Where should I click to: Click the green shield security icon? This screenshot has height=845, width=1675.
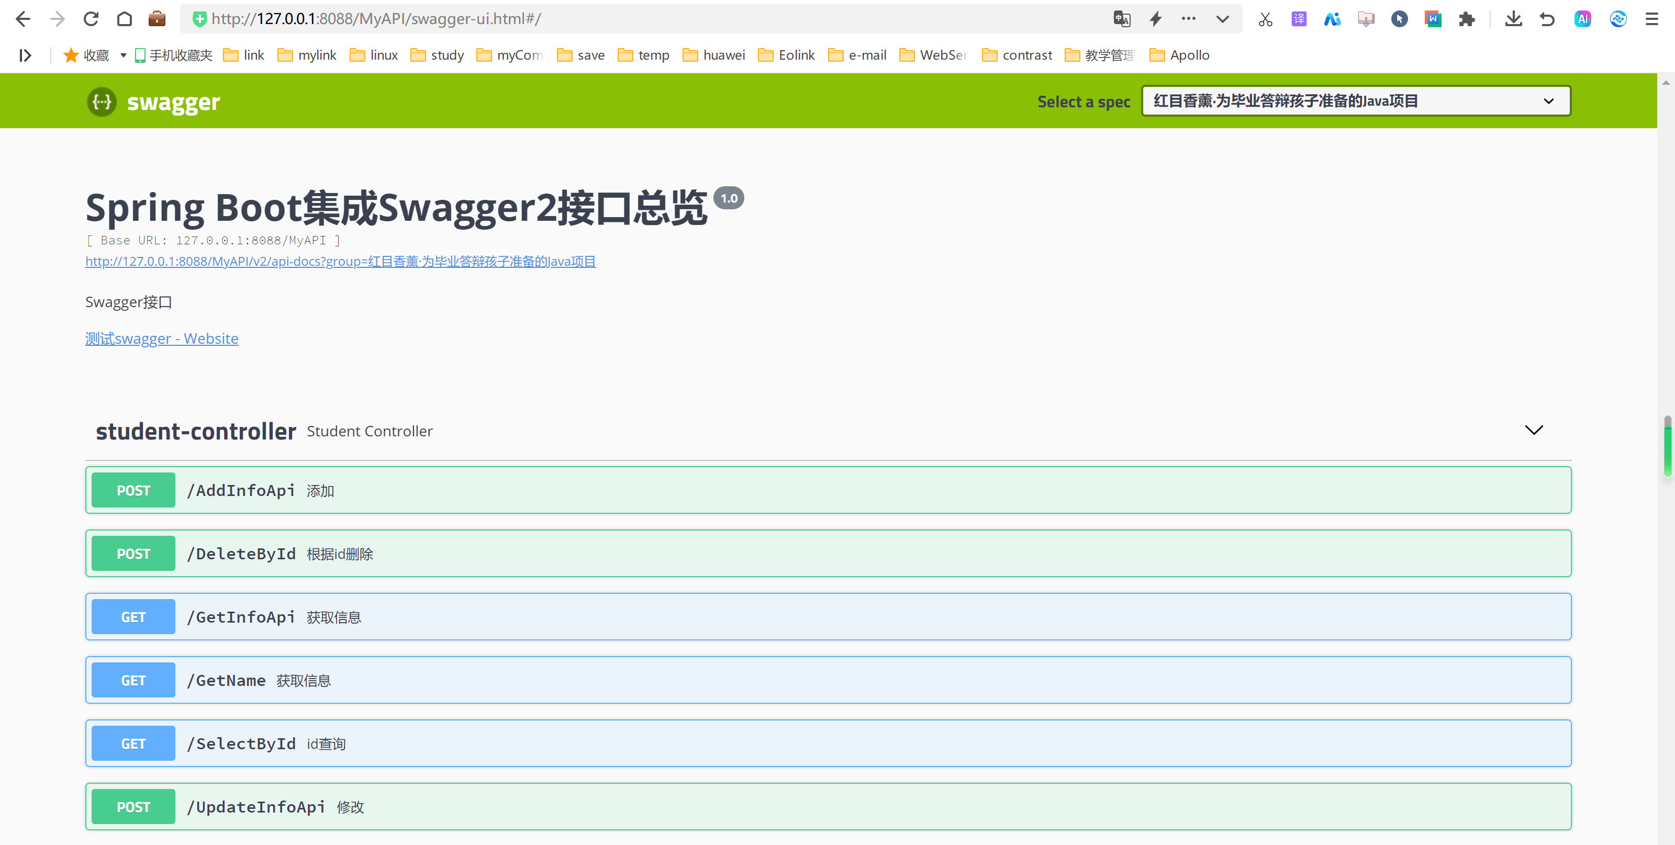tap(199, 19)
